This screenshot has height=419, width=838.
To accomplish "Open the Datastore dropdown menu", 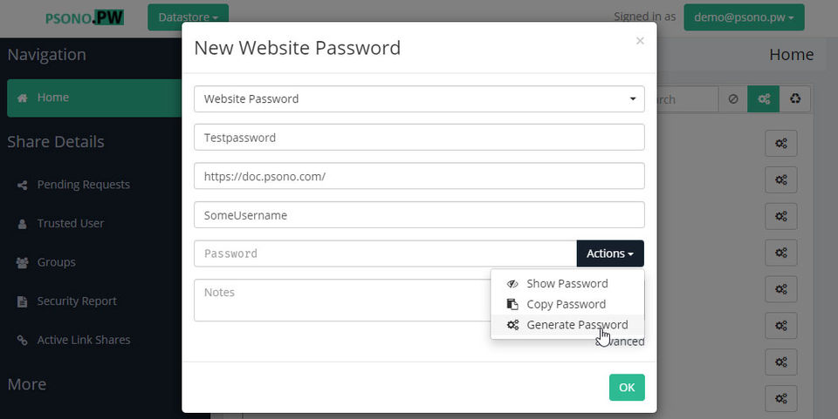I will tap(188, 17).
